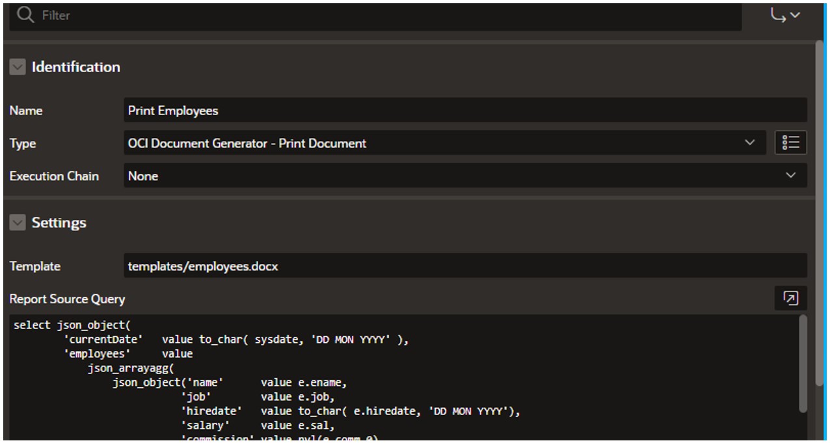830x443 pixels.
Task: Click the collapse chevron icon beside Settings
Action: [x=17, y=222]
